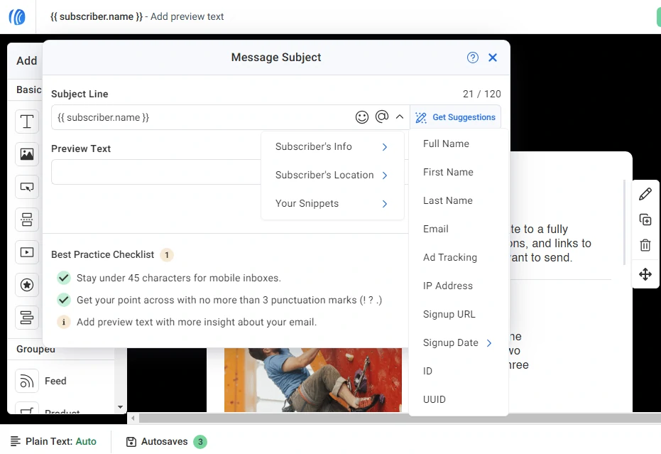Viewport: 661px width, 454px height.
Task: Choose Email personalization field
Action: [x=435, y=229]
